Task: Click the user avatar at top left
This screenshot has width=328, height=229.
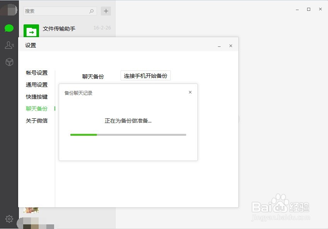Action: click(x=9, y=10)
